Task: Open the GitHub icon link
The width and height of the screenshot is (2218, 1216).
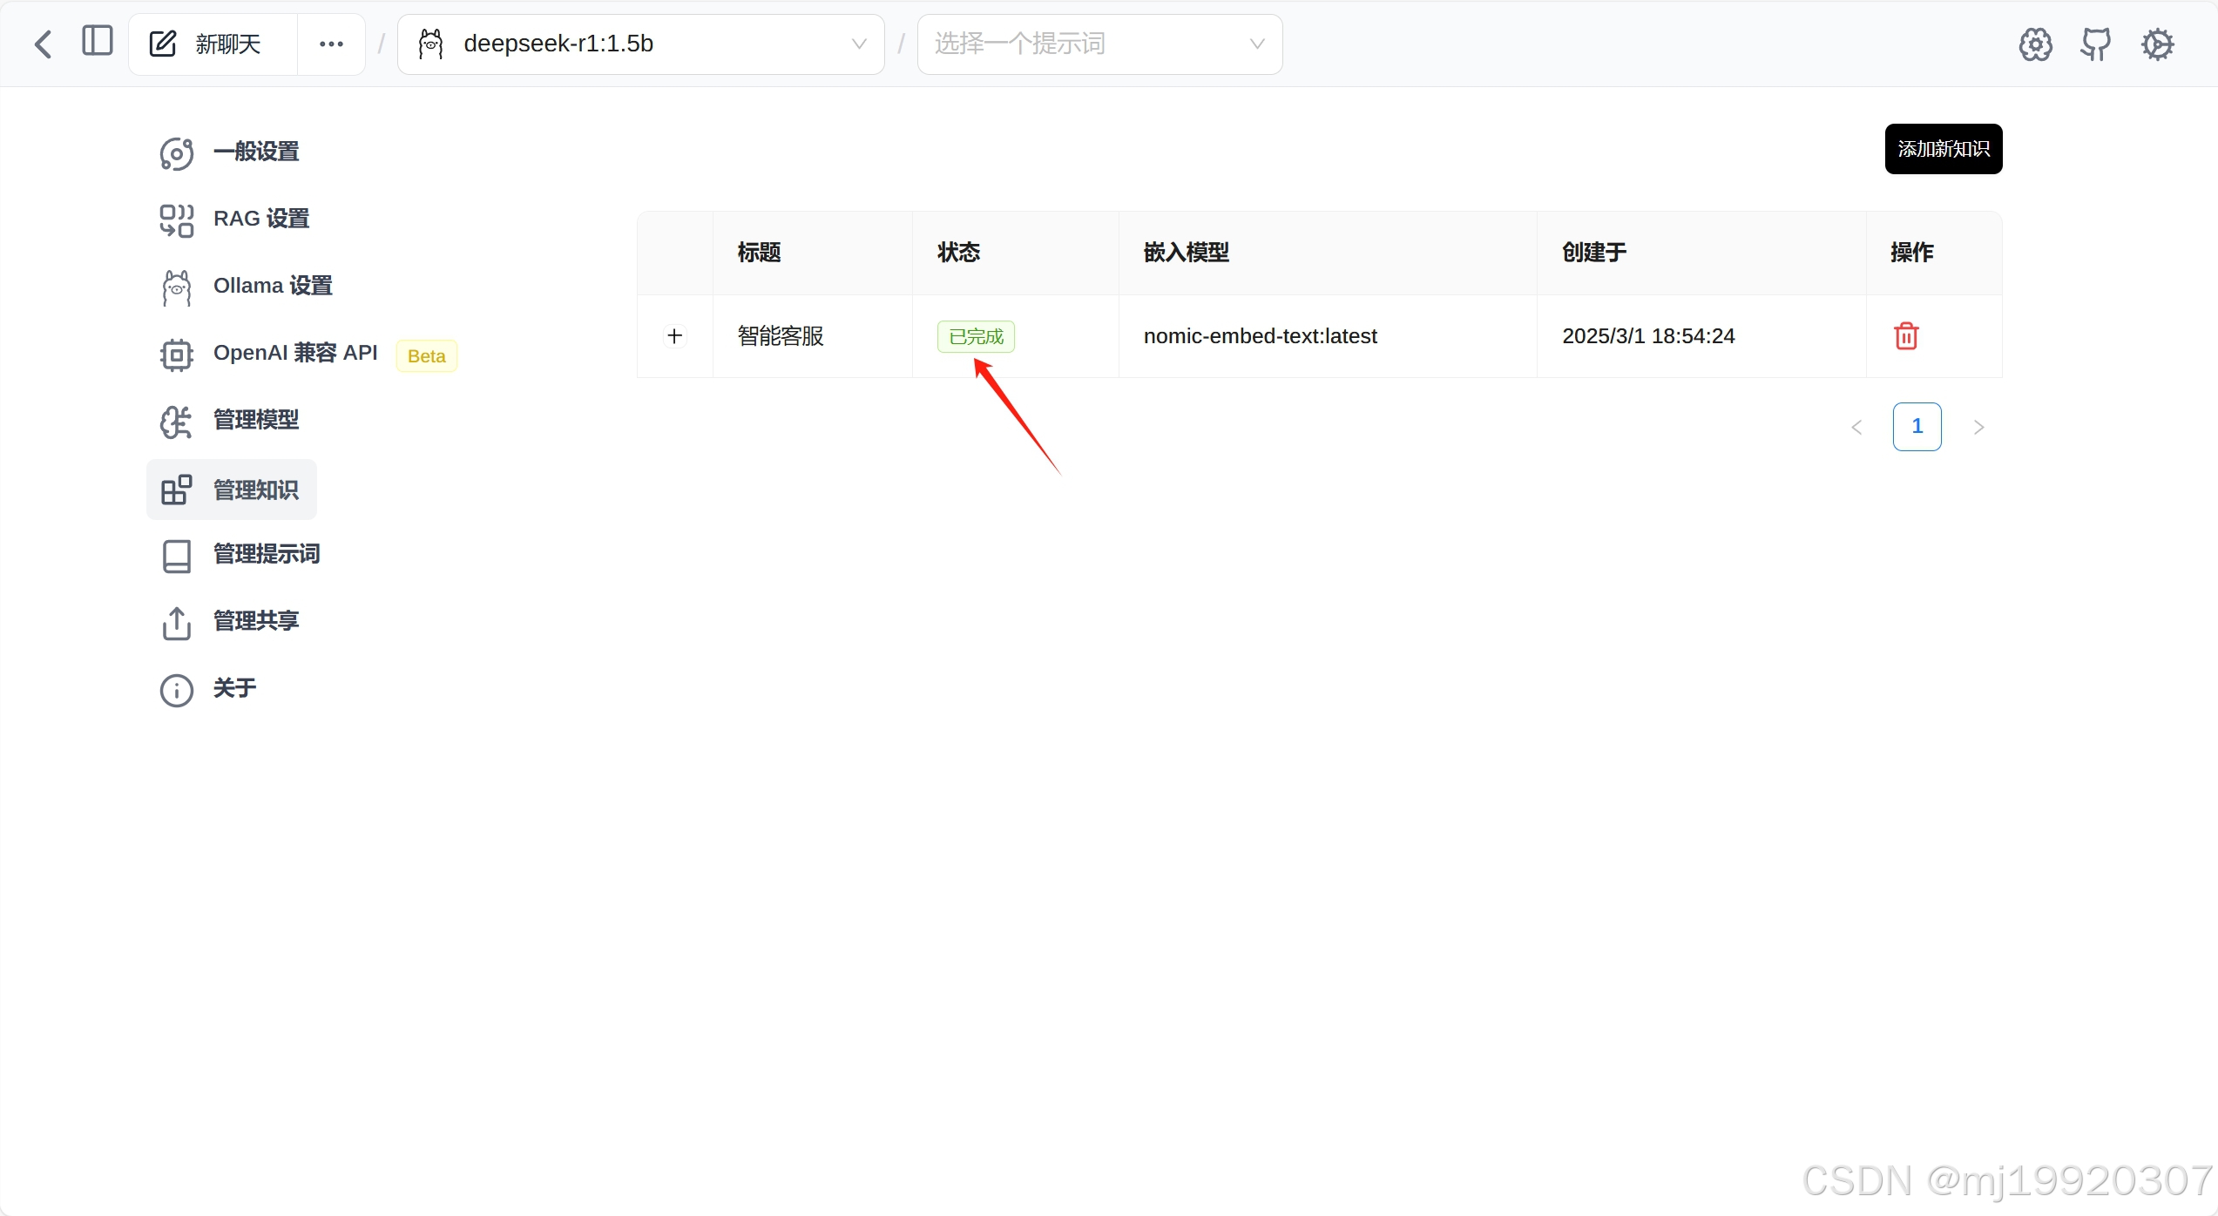Action: 2096,44
